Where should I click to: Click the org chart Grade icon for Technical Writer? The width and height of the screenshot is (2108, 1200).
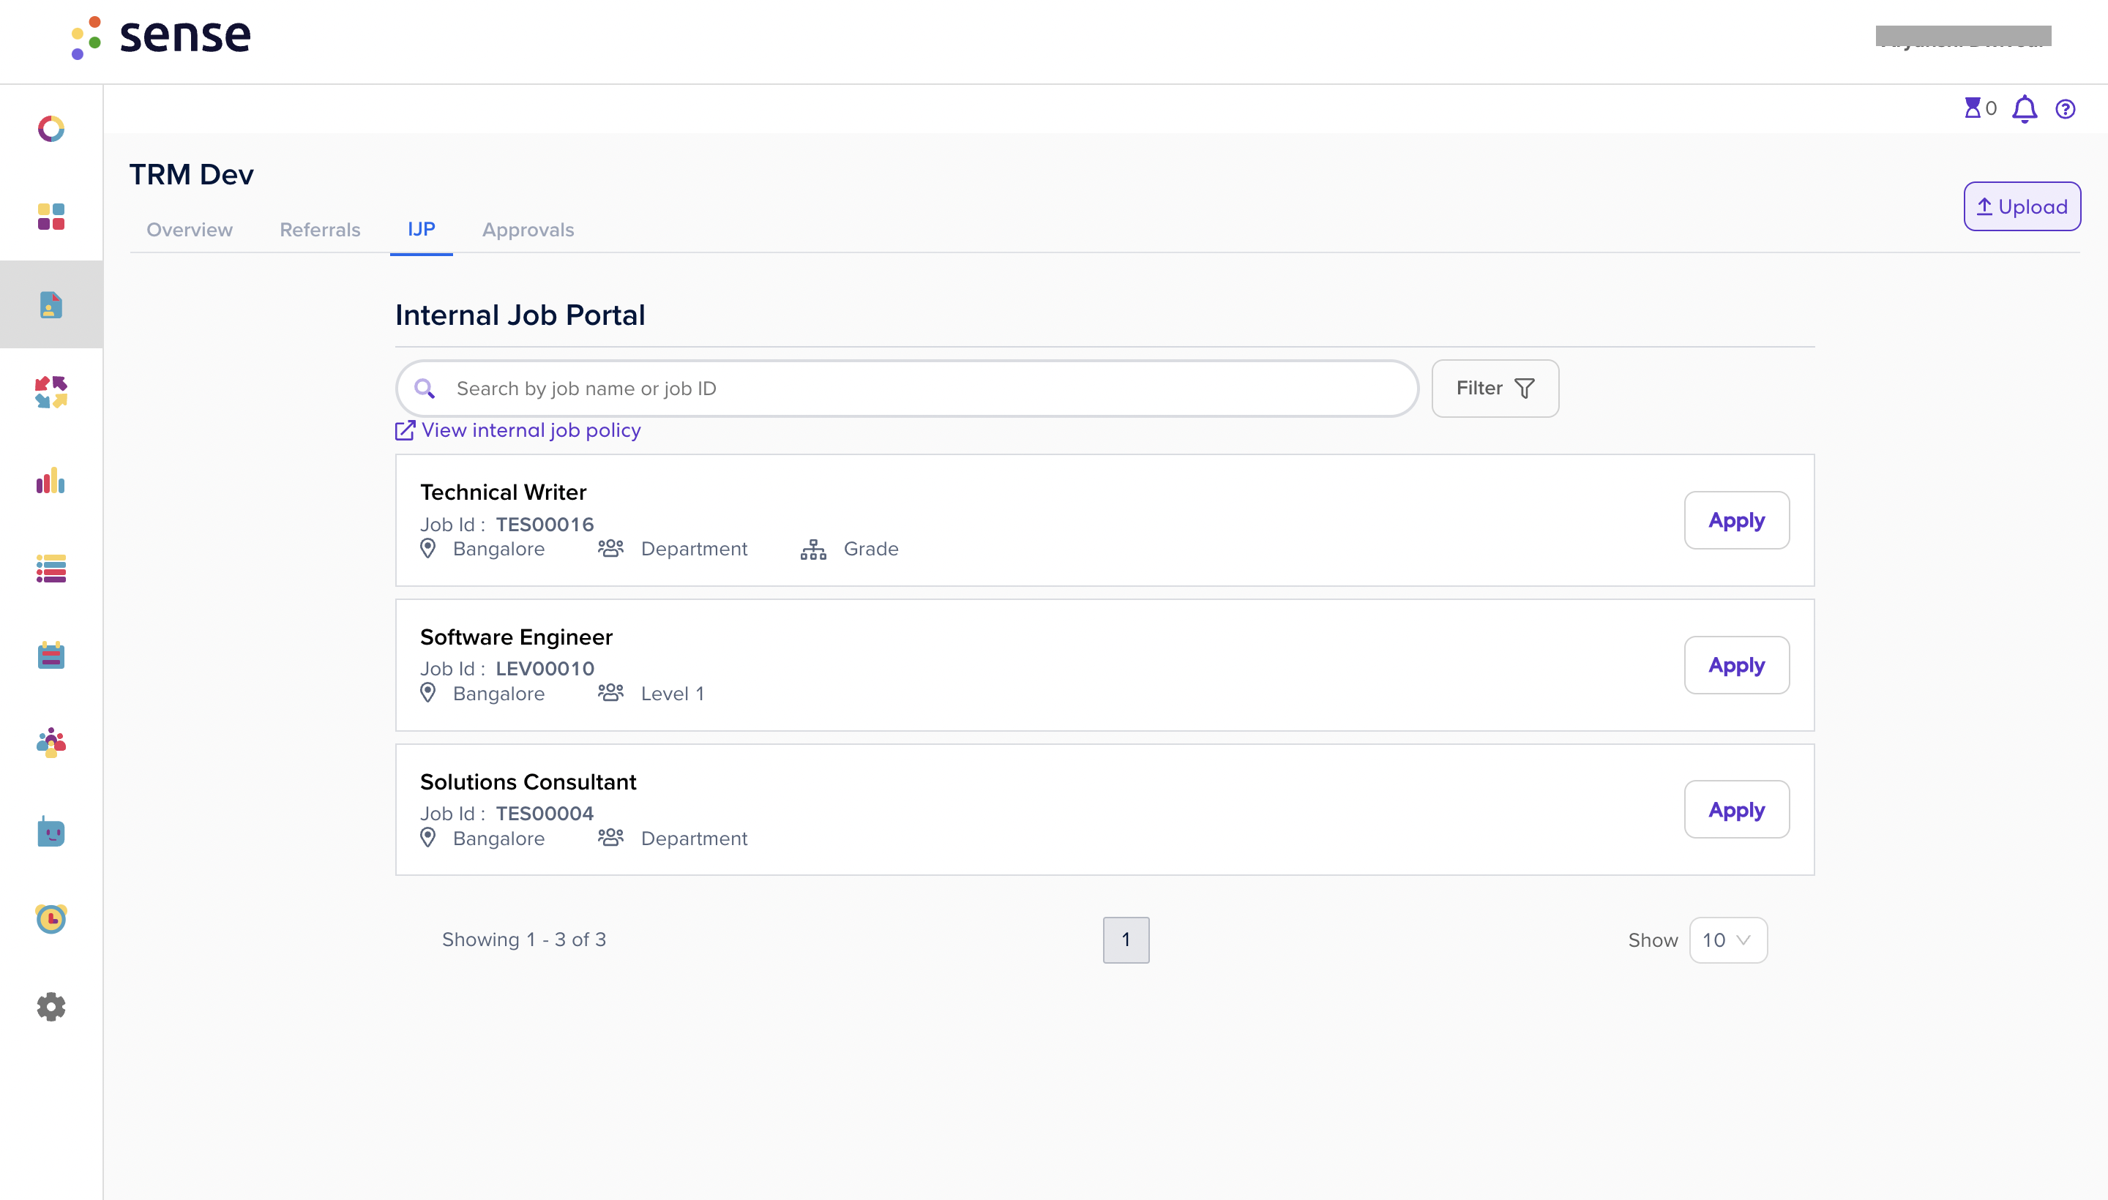pos(813,549)
